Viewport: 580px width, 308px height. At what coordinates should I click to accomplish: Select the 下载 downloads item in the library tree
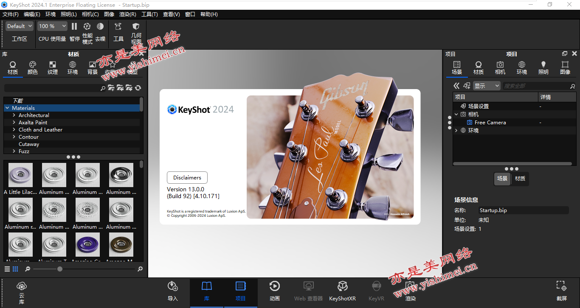17,101
